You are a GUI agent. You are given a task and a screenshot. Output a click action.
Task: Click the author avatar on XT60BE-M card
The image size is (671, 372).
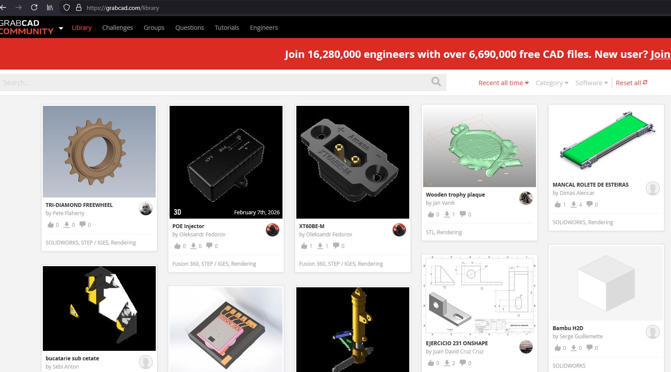(x=399, y=230)
